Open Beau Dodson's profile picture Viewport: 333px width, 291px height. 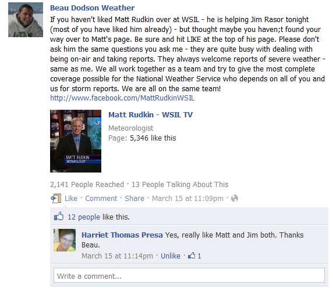pyautogui.click(x=26, y=20)
